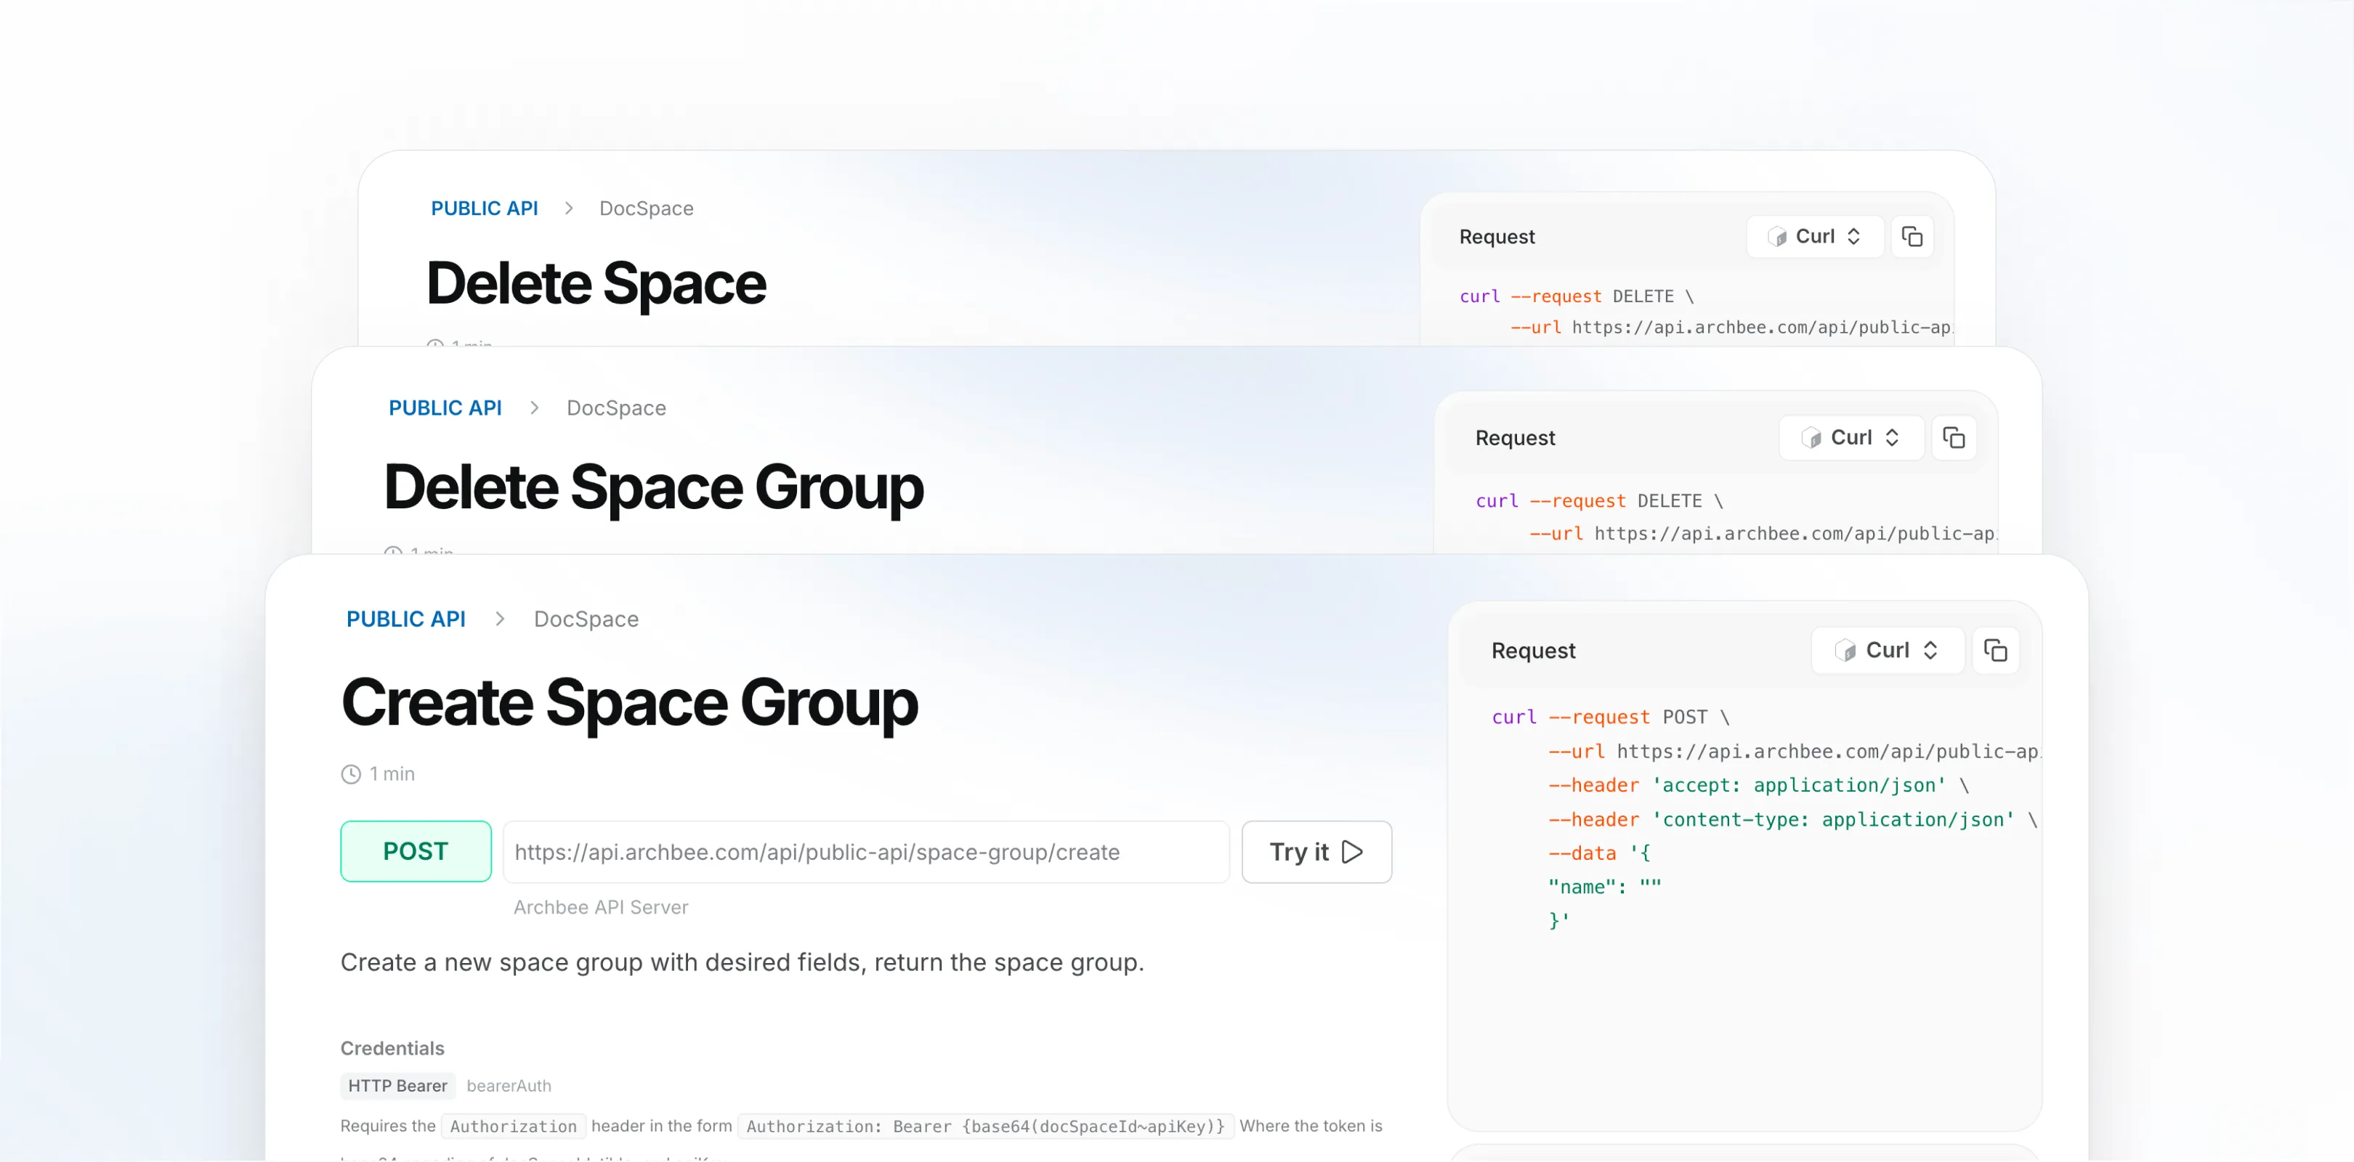Click the breadcrumb chevron in Create Space Group card

point(500,619)
